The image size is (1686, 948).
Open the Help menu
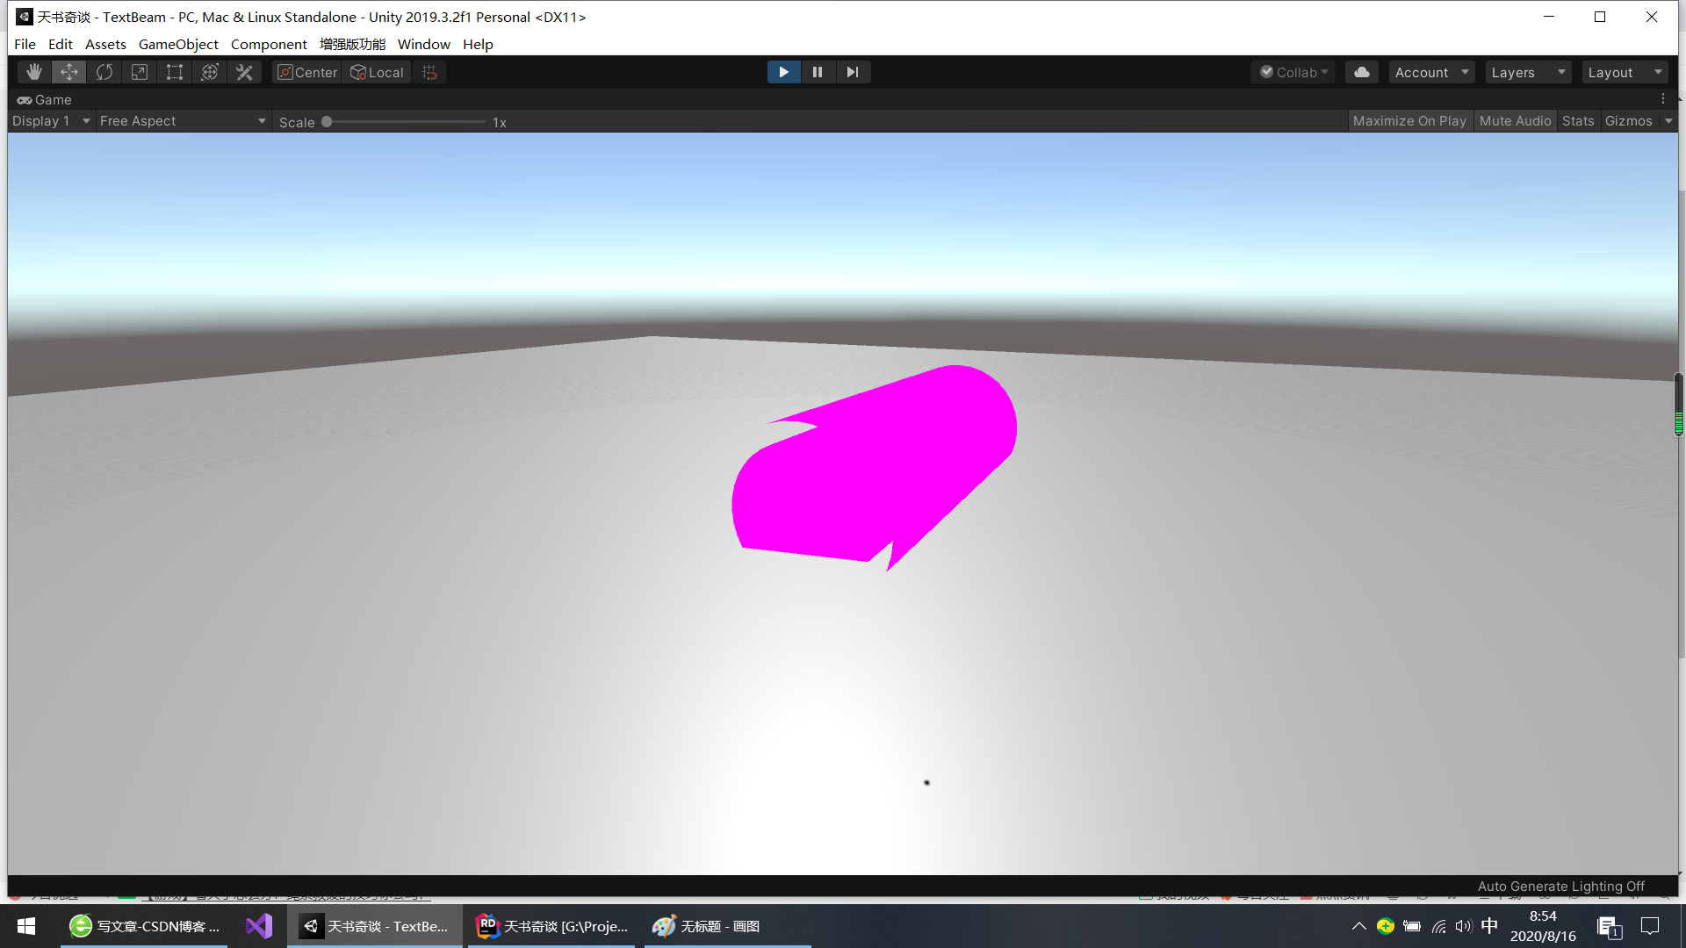[478, 44]
